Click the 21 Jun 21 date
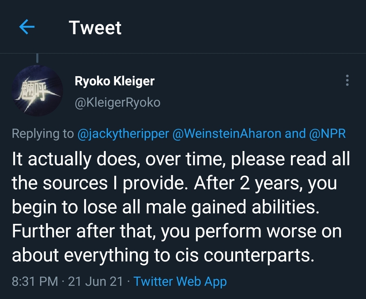Image resolution: width=366 pixels, height=299 pixels. (x=95, y=281)
